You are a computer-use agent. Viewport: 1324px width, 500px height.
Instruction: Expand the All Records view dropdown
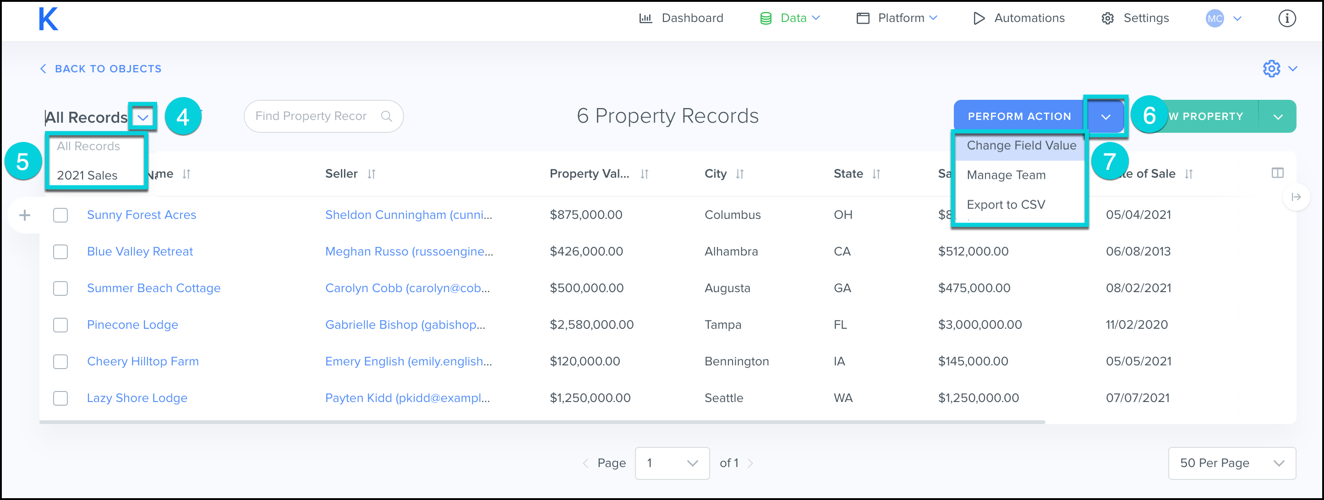coord(143,117)
